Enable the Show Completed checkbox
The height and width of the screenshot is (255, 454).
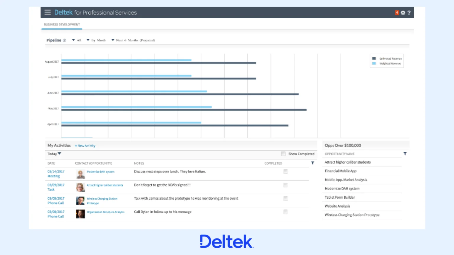[x=283, y=154]
